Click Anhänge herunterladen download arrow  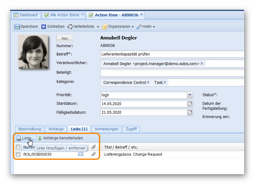coord(40,138)
